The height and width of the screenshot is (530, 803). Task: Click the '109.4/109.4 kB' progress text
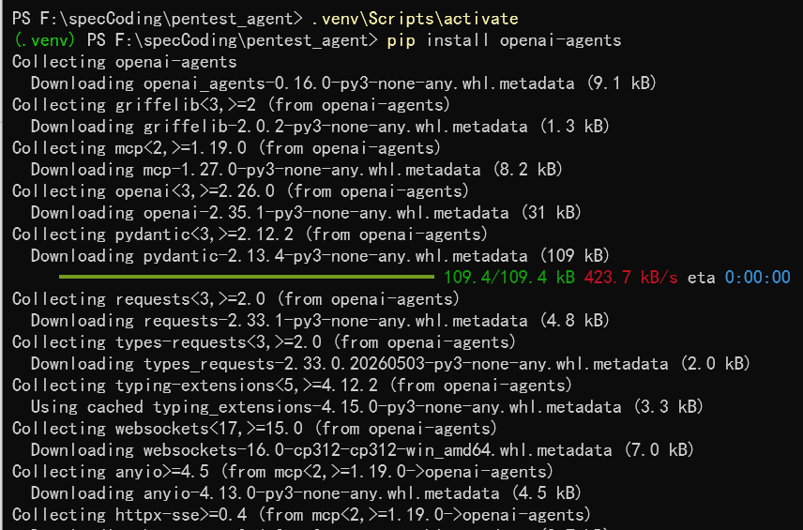[x=509, y=278]
